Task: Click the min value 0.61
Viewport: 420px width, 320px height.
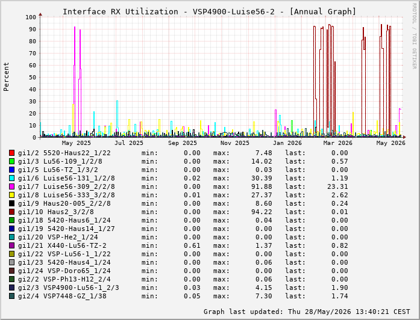Action: [x=192, y=245]
